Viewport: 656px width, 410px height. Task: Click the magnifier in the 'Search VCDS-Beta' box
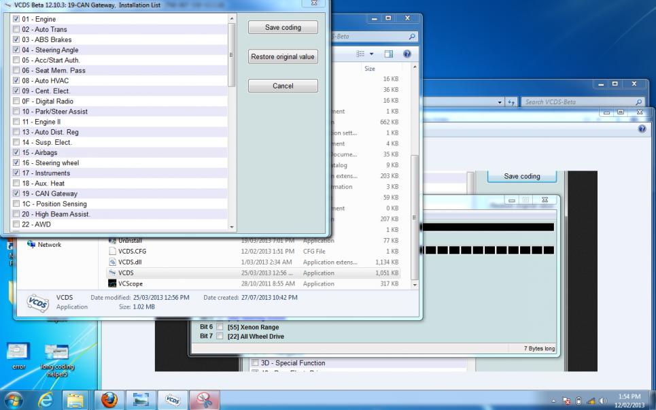(x=638, y=102)
